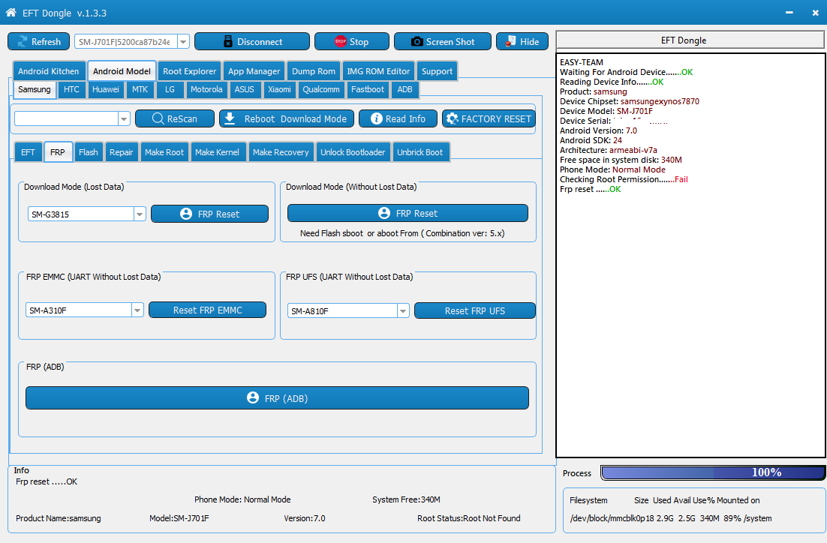
Task: Click 'System Free:340M' in the Info panel
Action: (406, 499)
